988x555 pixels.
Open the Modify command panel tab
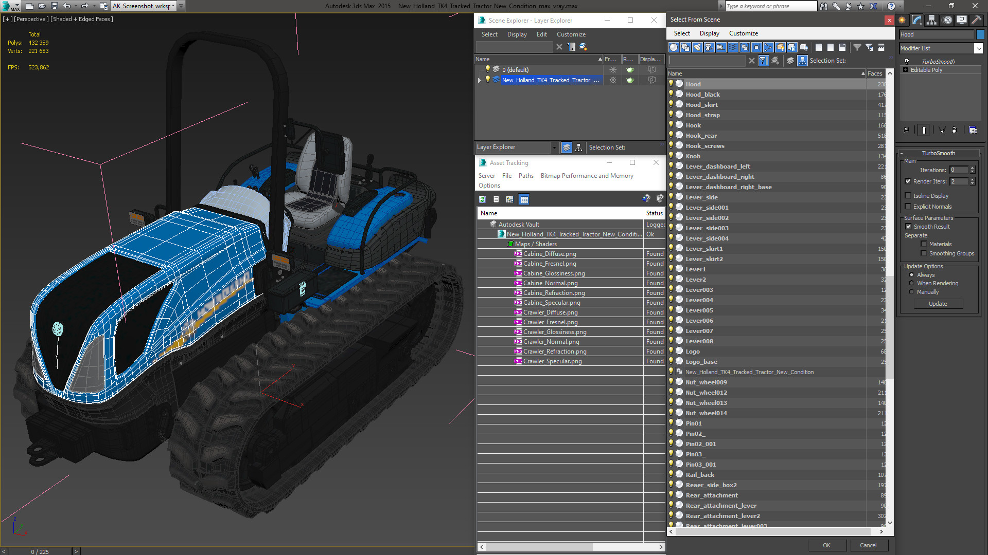click(x=917, y=20)
